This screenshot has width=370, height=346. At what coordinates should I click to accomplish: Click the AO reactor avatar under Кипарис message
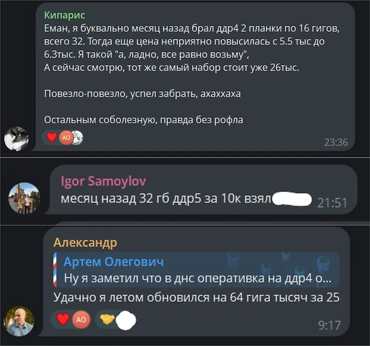point(66,137)
